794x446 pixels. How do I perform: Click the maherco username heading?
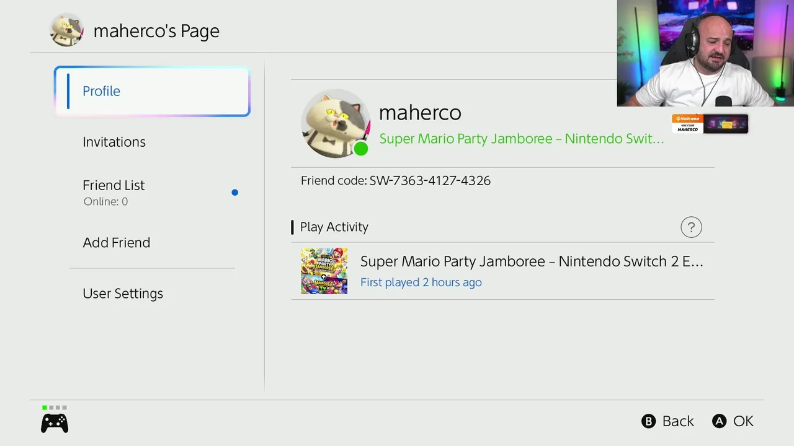(420, 113)
